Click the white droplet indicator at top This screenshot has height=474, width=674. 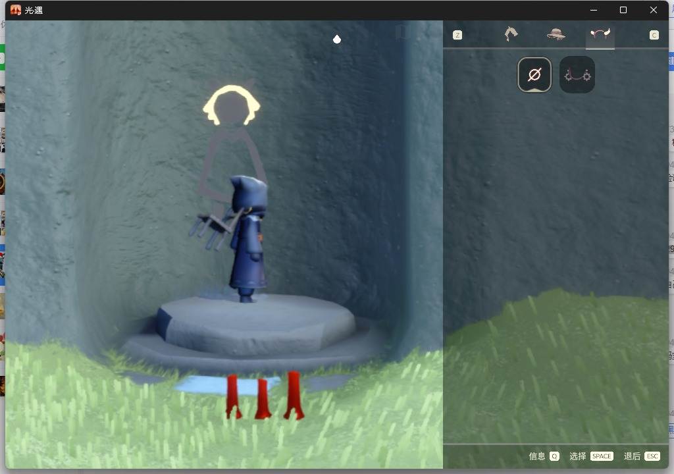337,39
